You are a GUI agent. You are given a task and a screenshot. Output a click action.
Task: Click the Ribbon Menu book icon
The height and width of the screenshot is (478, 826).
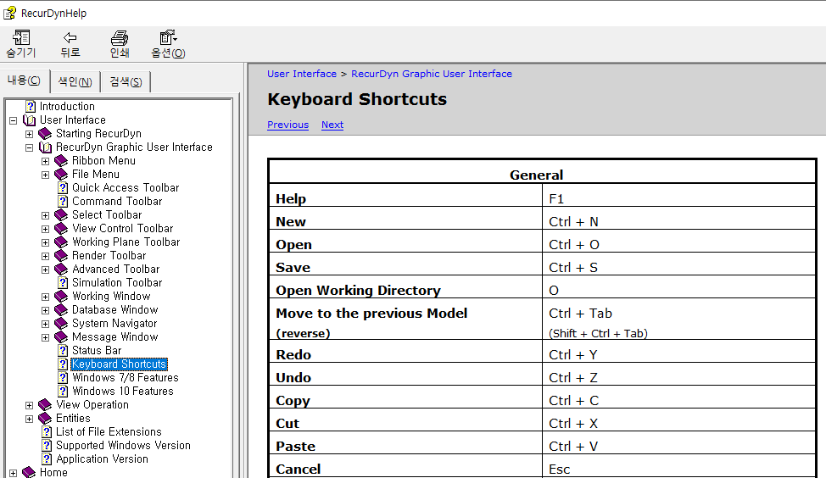pos(61,161)
